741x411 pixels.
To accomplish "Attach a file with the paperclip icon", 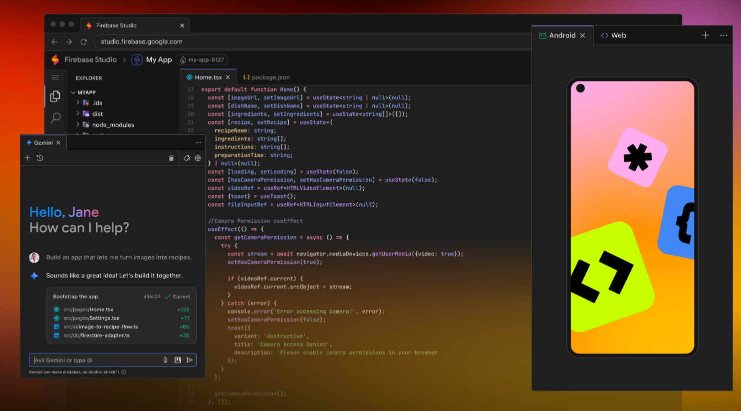I will pyautogui.click(x=165, y=360).
